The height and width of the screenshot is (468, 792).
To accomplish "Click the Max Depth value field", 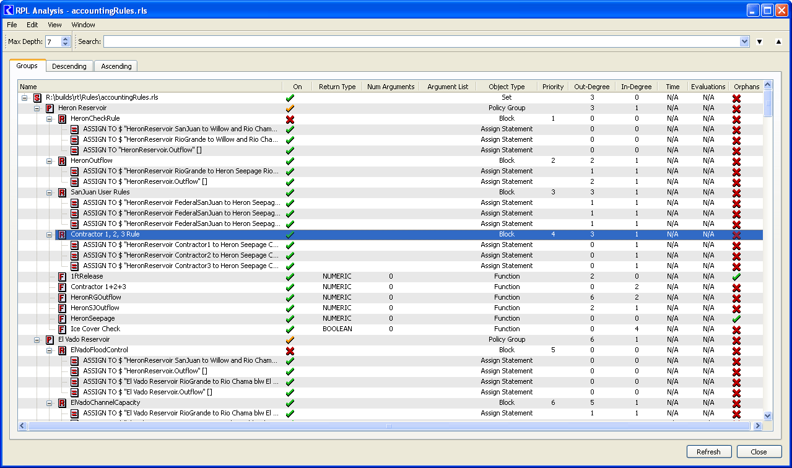I will (x=53, y=42).
